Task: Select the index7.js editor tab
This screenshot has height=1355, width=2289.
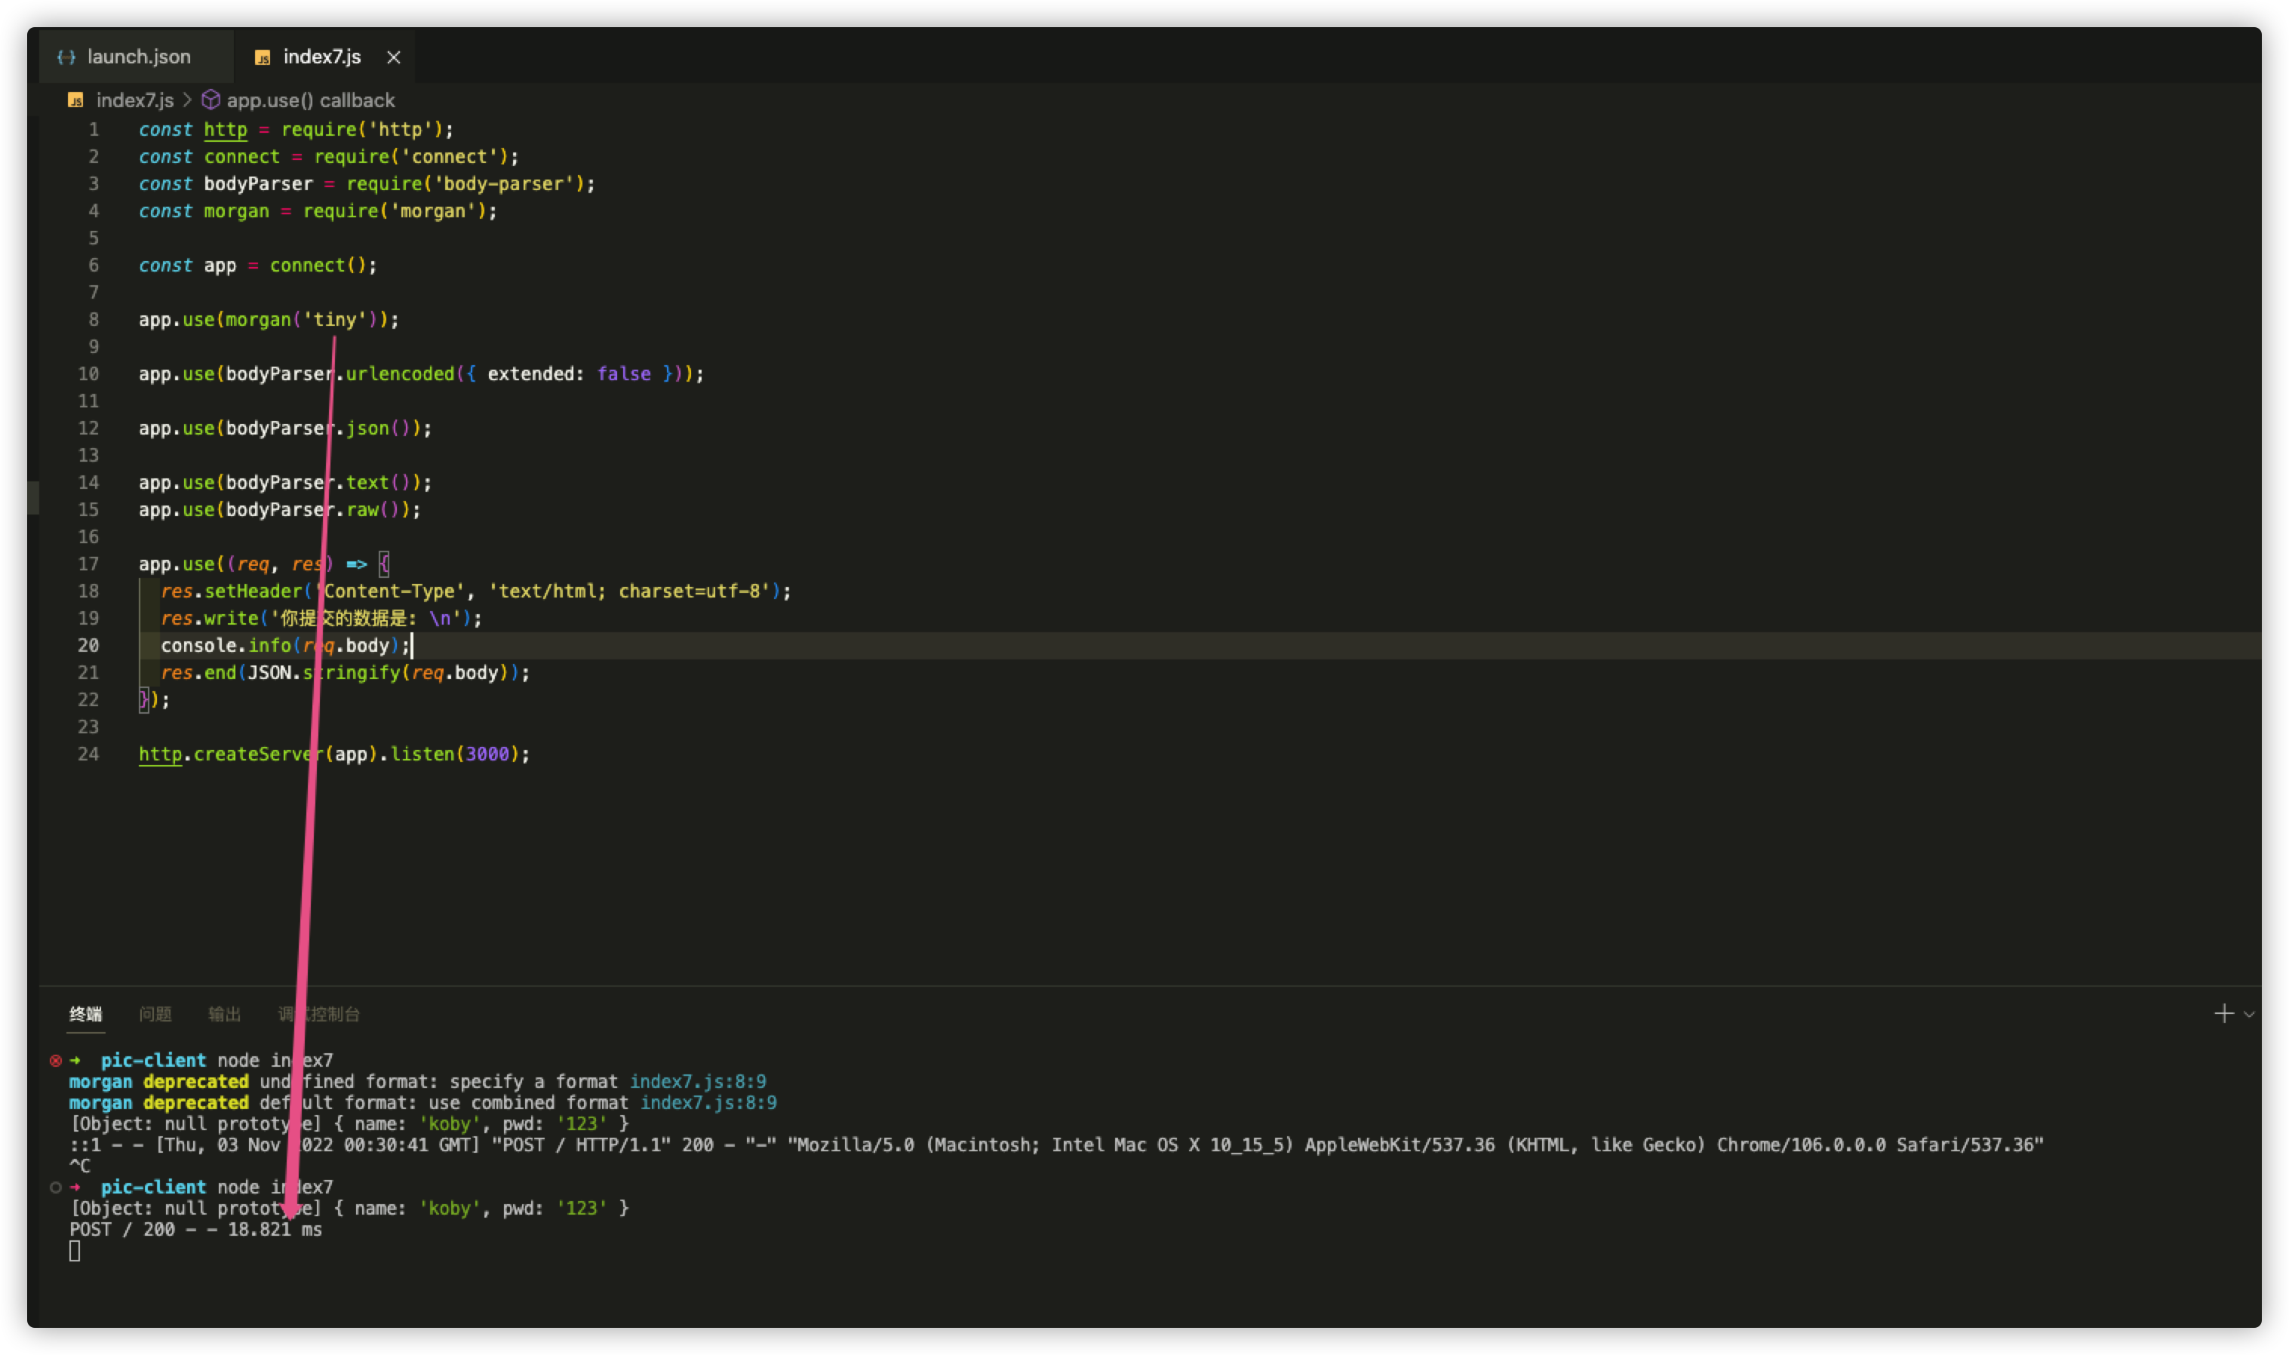Action: [321, 57]
